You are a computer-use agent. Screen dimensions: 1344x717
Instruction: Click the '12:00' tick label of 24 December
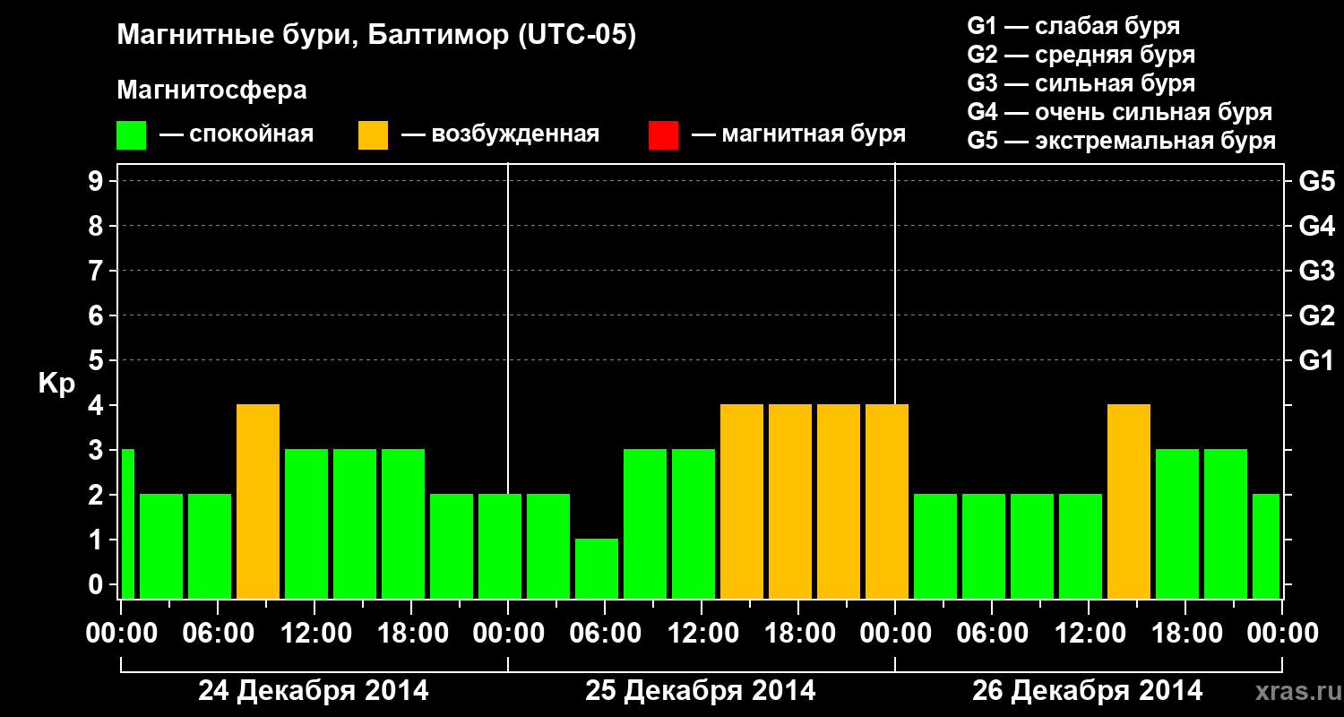(314, 633)
